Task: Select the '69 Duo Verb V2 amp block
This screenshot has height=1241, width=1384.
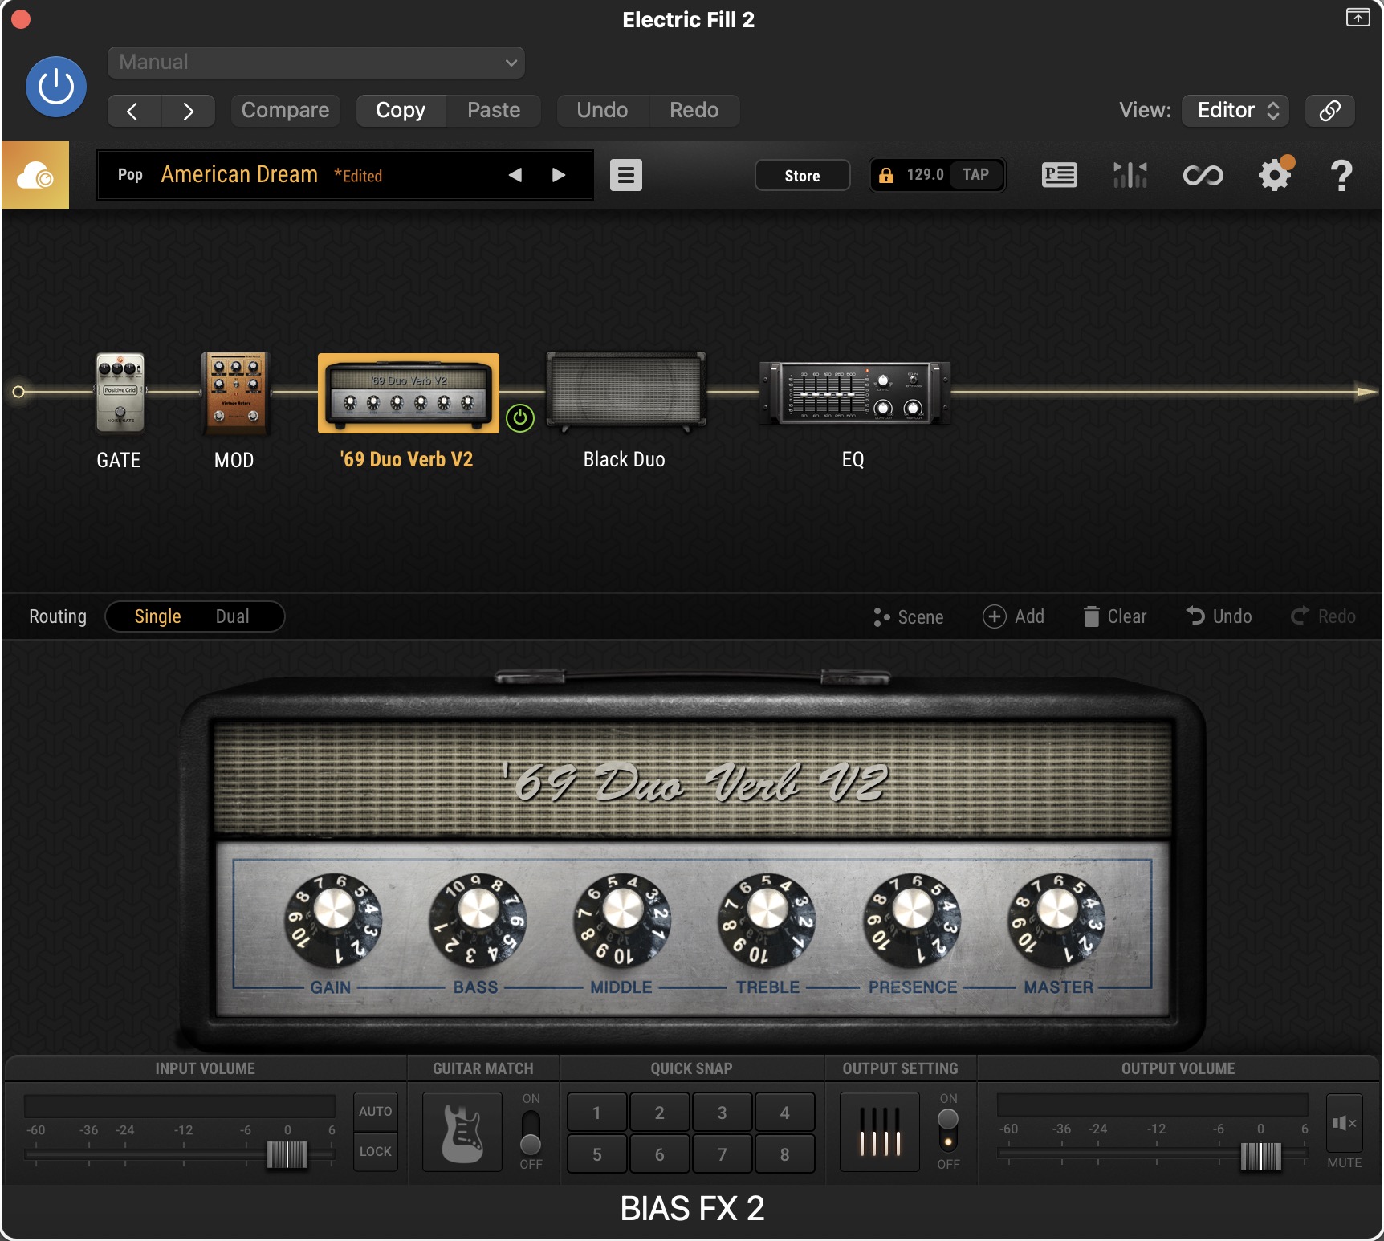Action: click(x=409, y=393)
